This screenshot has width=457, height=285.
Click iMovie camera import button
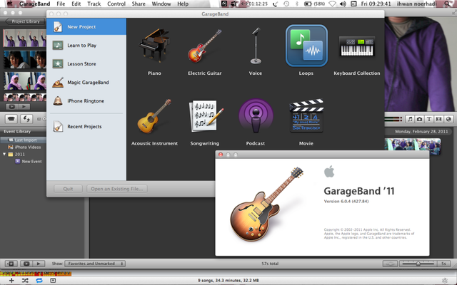(11, 119)
